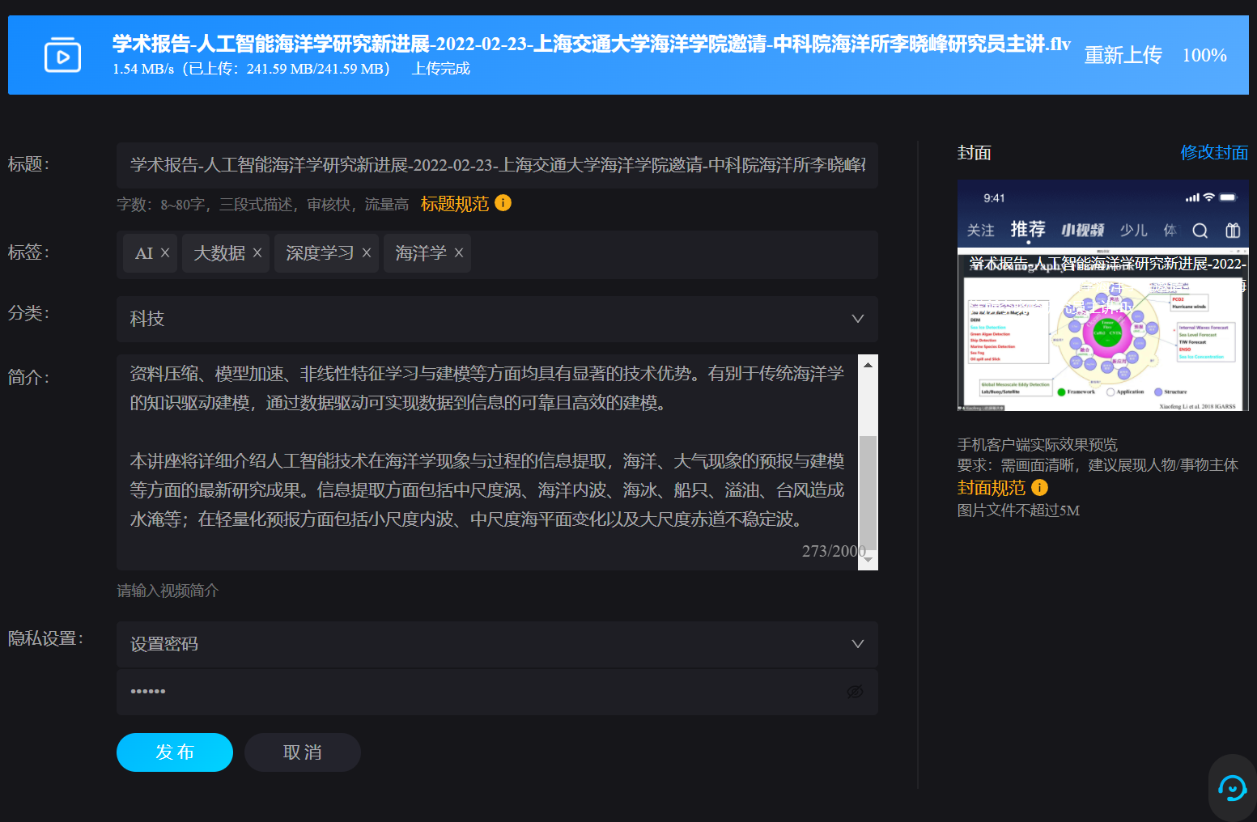Open the customer service chat icon
The width and height of the screenshot is (1257, 822).
coord(1232,787)
